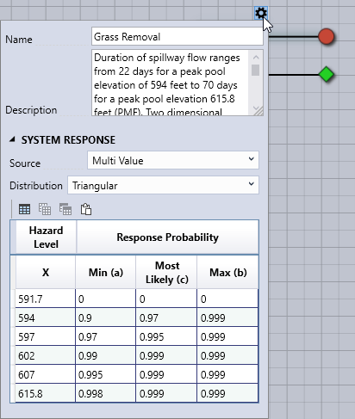Click the paste clipboard icon
The height and width of the screenshot is (419, 355).
click(x=86, y=209)
